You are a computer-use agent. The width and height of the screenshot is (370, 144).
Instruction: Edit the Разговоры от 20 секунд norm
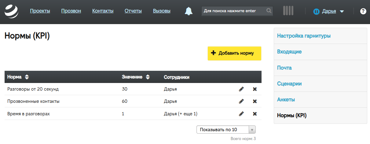(241, 89)
